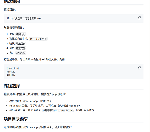Click the 快速使用 heading

coord(12,2)
